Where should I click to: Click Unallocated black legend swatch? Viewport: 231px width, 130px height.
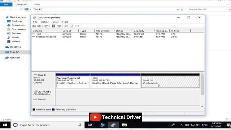pos(34,109)
